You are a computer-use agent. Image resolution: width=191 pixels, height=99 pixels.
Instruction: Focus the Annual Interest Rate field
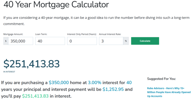pos(111,41)
